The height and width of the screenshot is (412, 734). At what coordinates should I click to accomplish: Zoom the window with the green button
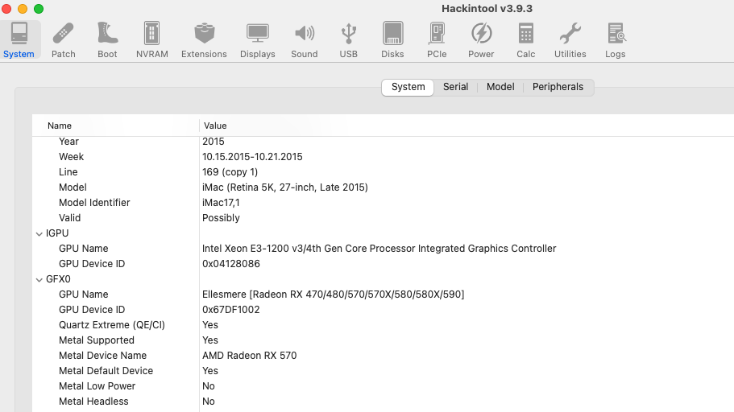point(39,9)
